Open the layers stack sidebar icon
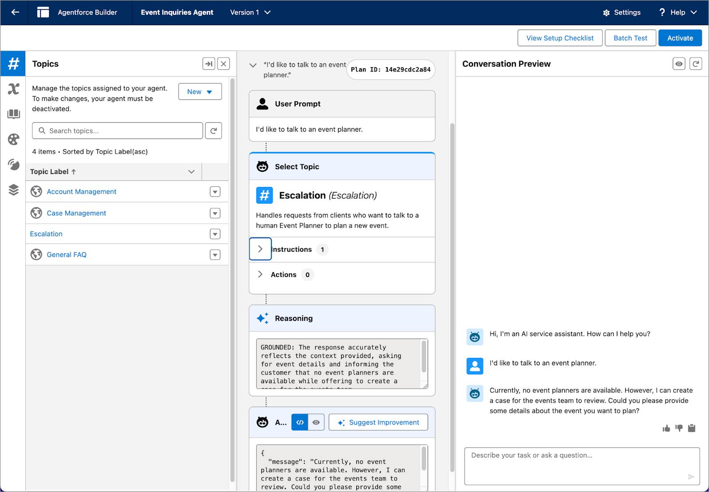Image resolution: width=709 pixels, height=492 pixels. 14,190
